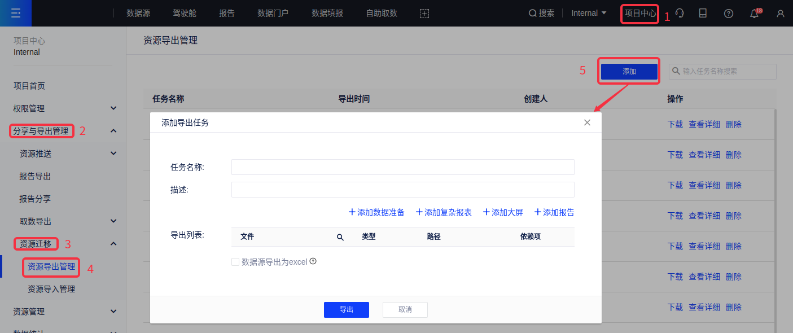
Task: Expand the 权限管理 sidebar section
Action: pos(113,108)
